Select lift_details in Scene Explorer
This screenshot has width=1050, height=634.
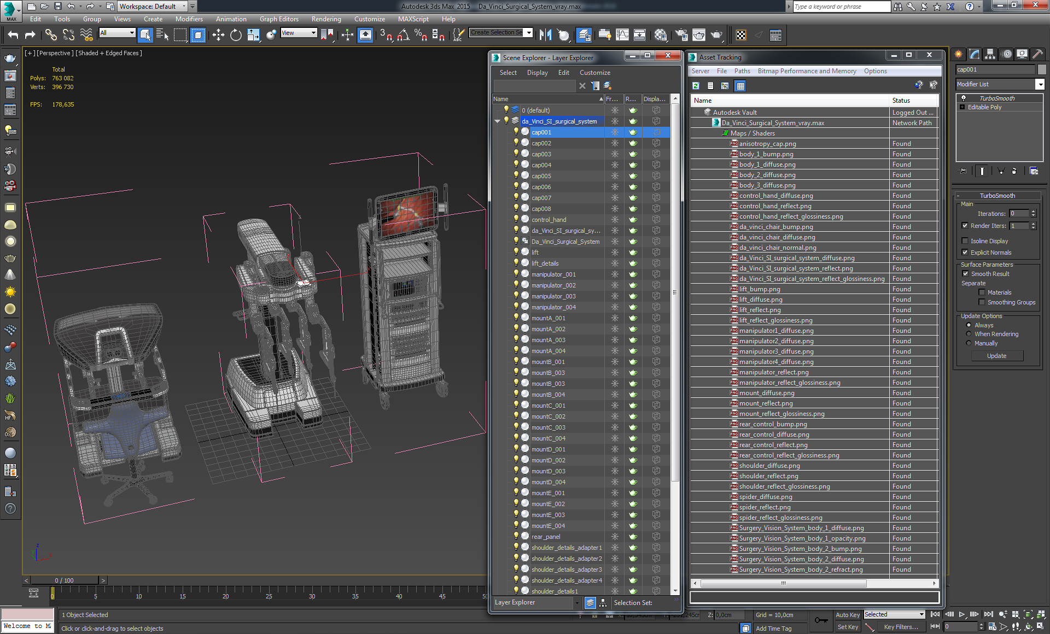click(545, 263)
